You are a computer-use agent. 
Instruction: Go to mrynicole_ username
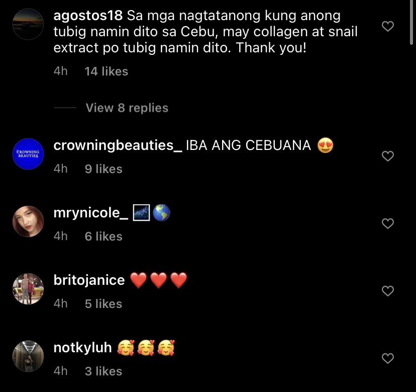[x=91, y=213]
